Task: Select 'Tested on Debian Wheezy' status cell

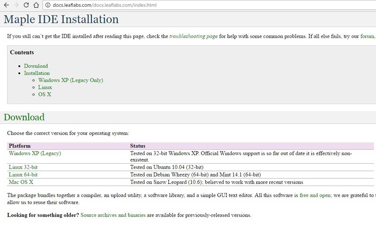Action: (196, 175)
